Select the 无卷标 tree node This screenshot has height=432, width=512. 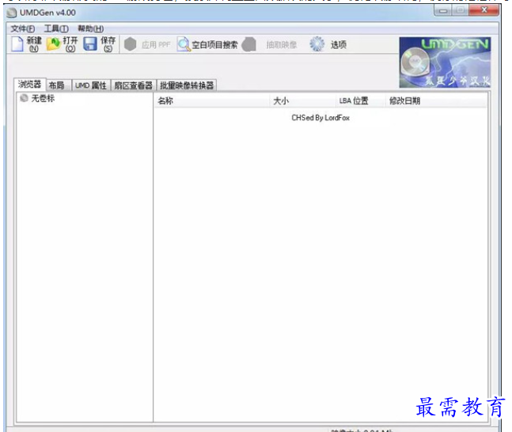(43, 98)
